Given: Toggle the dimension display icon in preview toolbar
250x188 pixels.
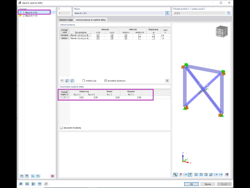Looking at the screenshot, I should (x=190, y=174).
